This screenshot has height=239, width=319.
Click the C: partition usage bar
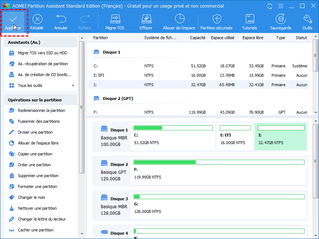tap(173, 128)
